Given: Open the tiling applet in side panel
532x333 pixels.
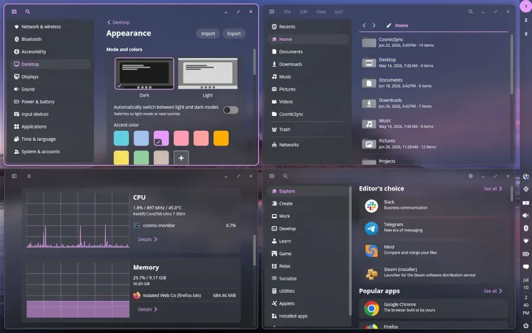Looking at the screenshot, I should pyautogui.click(x=525, y=203).
